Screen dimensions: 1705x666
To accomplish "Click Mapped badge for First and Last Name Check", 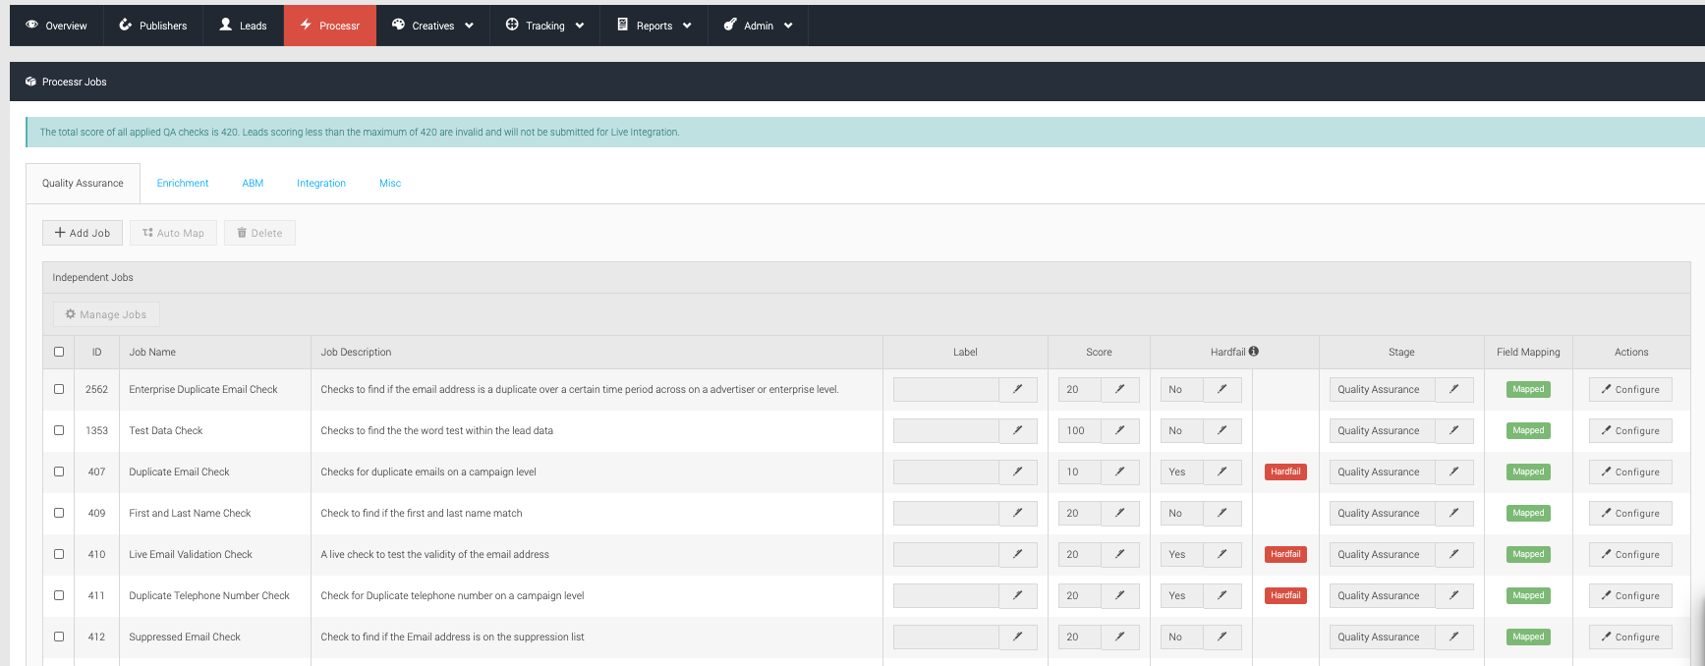I will 1528,513.
